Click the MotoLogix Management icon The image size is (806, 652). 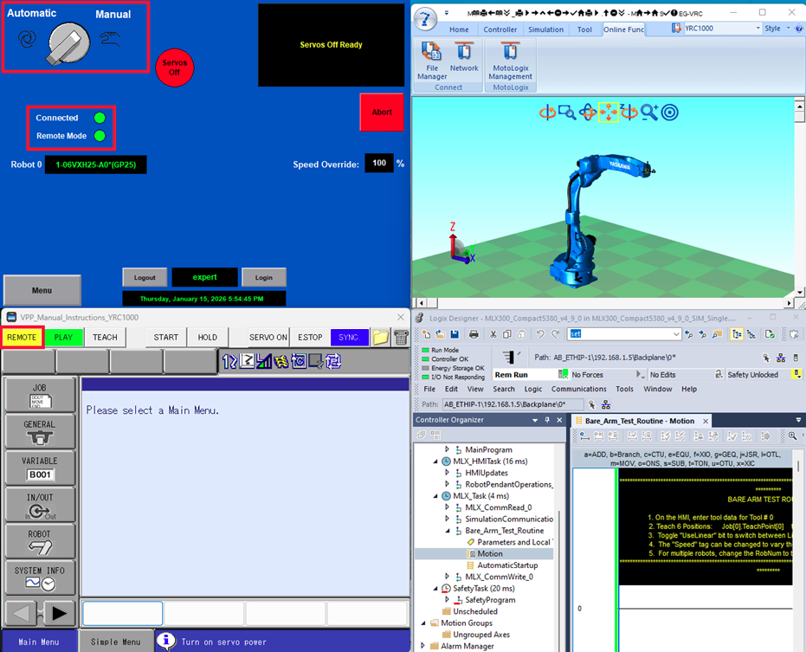pos(510,58)
